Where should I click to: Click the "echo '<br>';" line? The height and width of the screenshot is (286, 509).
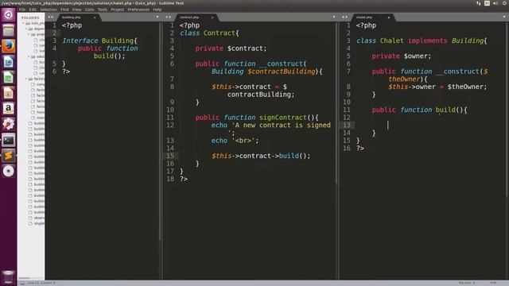click(235, 141)
